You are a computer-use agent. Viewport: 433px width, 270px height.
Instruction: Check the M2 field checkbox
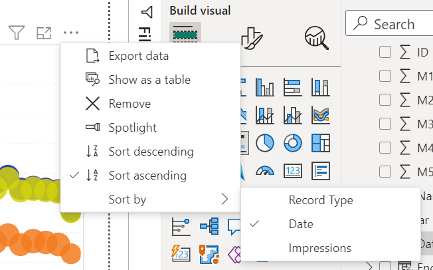point(385,100)
